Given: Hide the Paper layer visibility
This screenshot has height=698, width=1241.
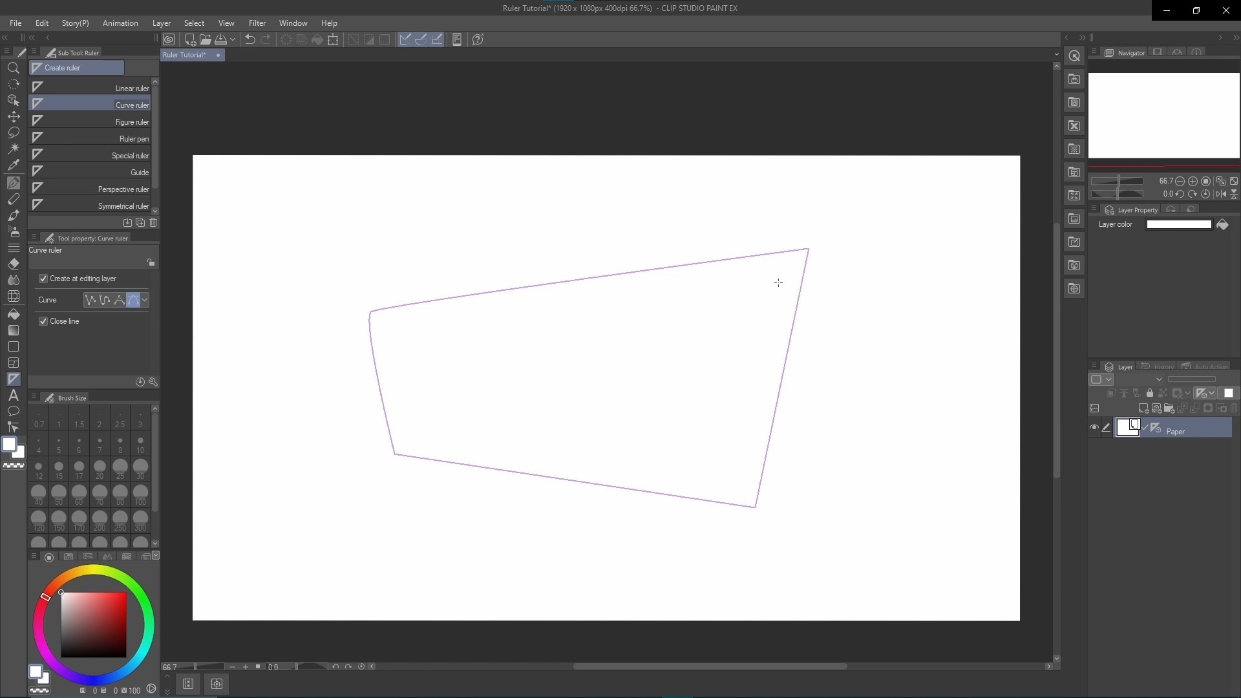Looking at the screenshot, I should (1094, 427).
